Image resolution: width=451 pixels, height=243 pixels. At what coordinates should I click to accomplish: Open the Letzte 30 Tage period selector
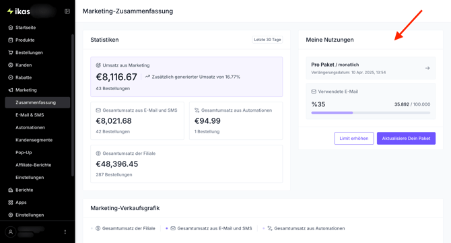point(267,40)
